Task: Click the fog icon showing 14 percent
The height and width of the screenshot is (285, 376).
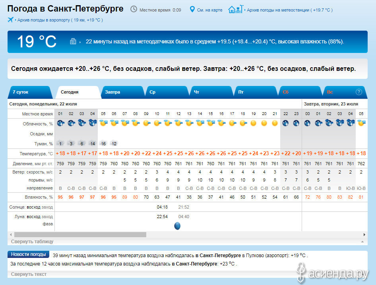Action: [93, 144]
